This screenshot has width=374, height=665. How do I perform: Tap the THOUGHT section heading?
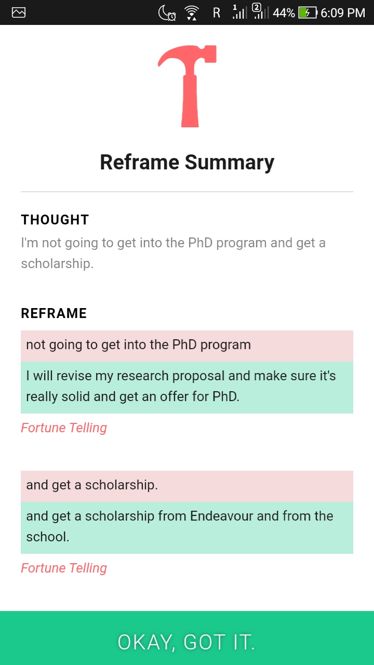55,220
